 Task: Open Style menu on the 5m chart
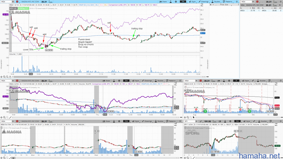pyautogui.click(x=136, y=81)
